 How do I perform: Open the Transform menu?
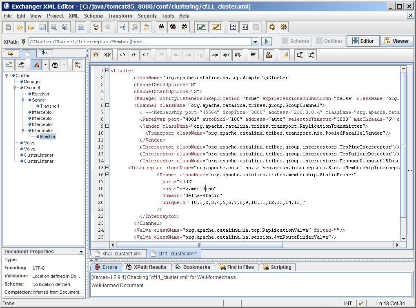(120, 16)
